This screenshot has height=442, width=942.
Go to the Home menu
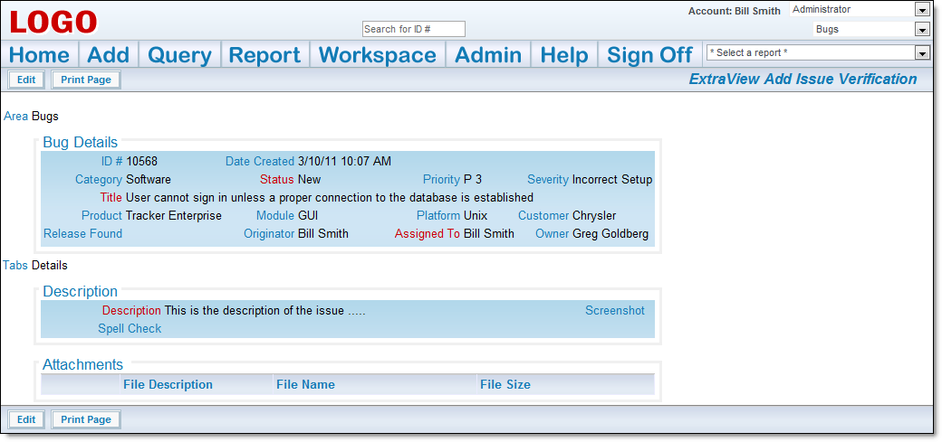39,54
